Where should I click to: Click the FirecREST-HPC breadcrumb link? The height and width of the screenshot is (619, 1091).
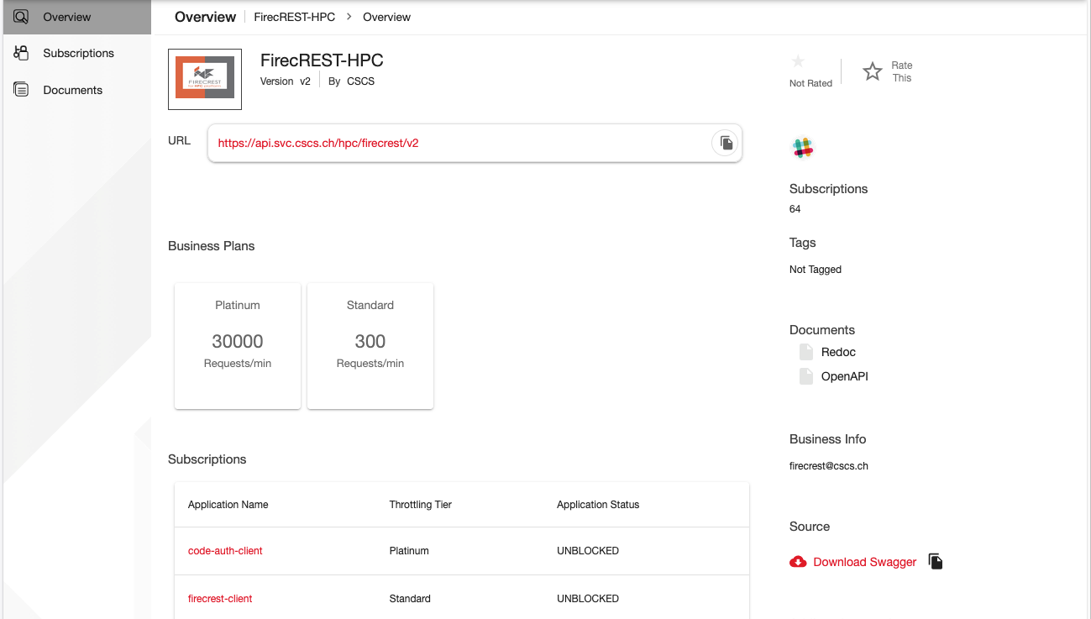295,17
